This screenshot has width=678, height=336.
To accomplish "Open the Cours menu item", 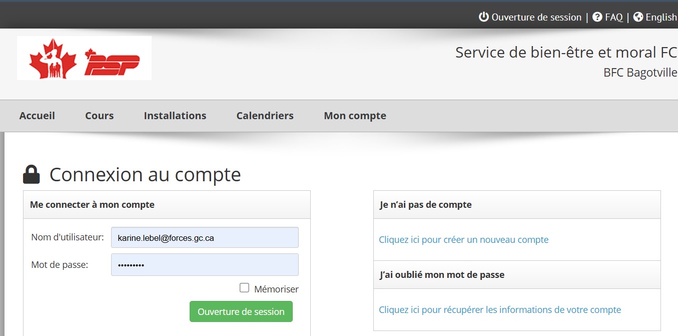I will pos(99,116).
